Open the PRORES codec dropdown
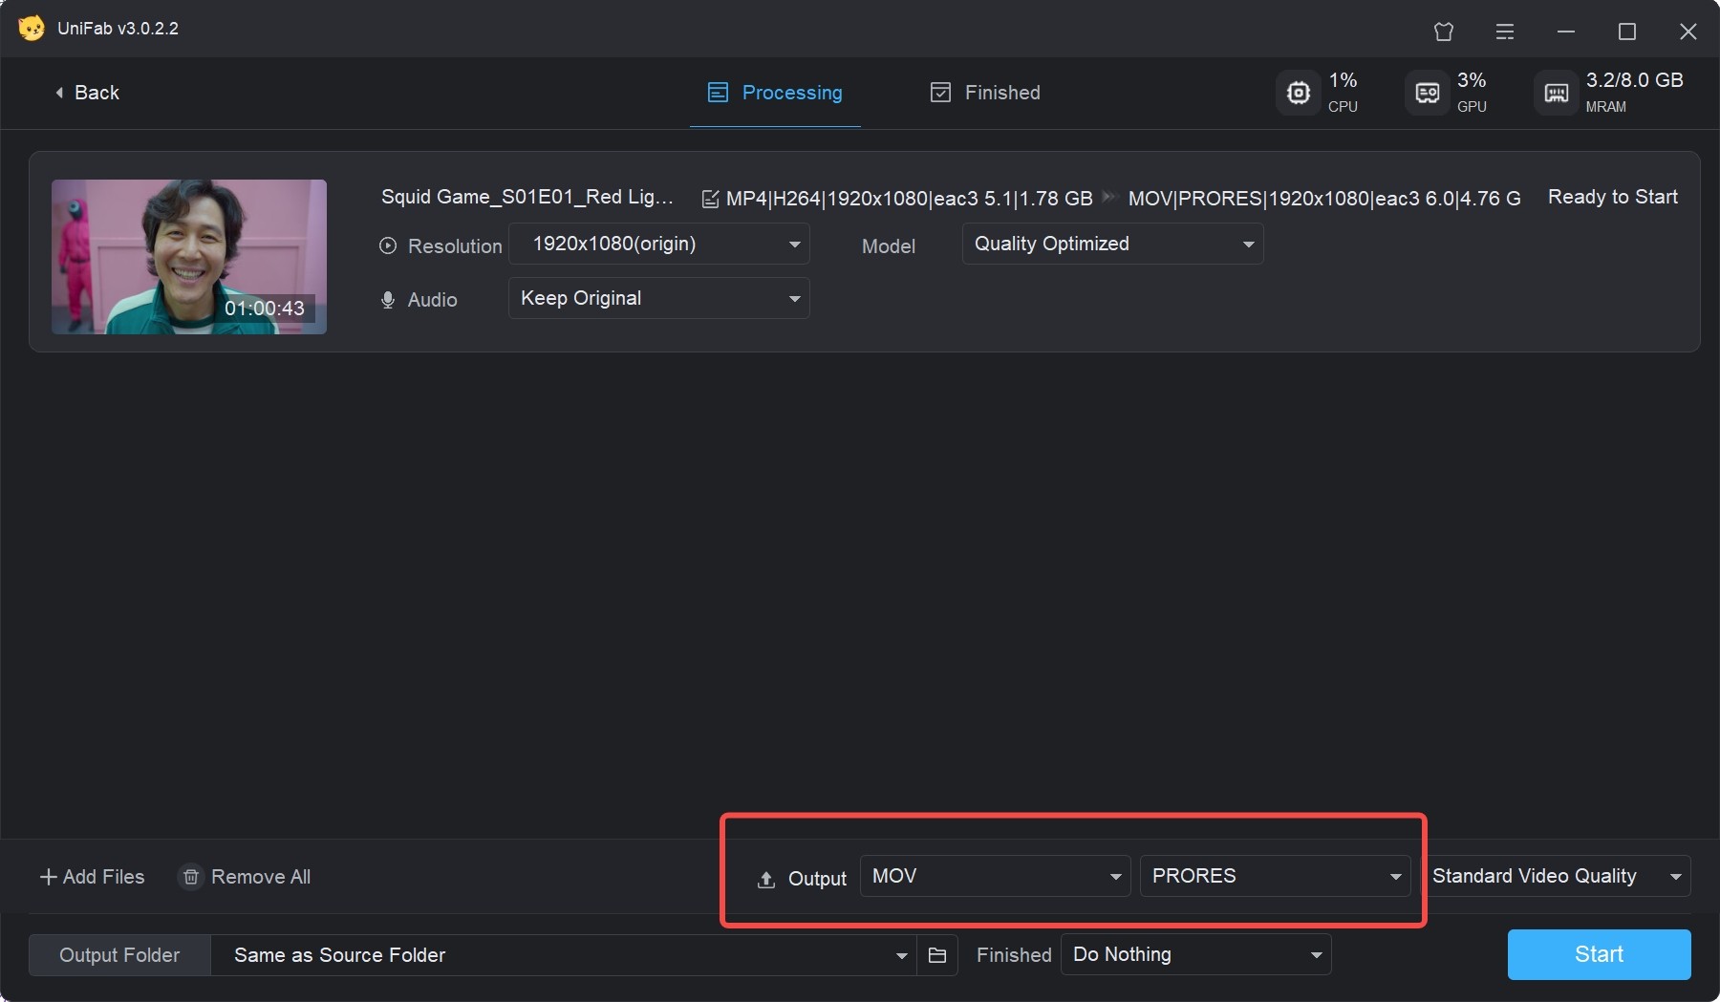The width and height of the screenshot is (1720, 1002). click(x=1275, y=876)
